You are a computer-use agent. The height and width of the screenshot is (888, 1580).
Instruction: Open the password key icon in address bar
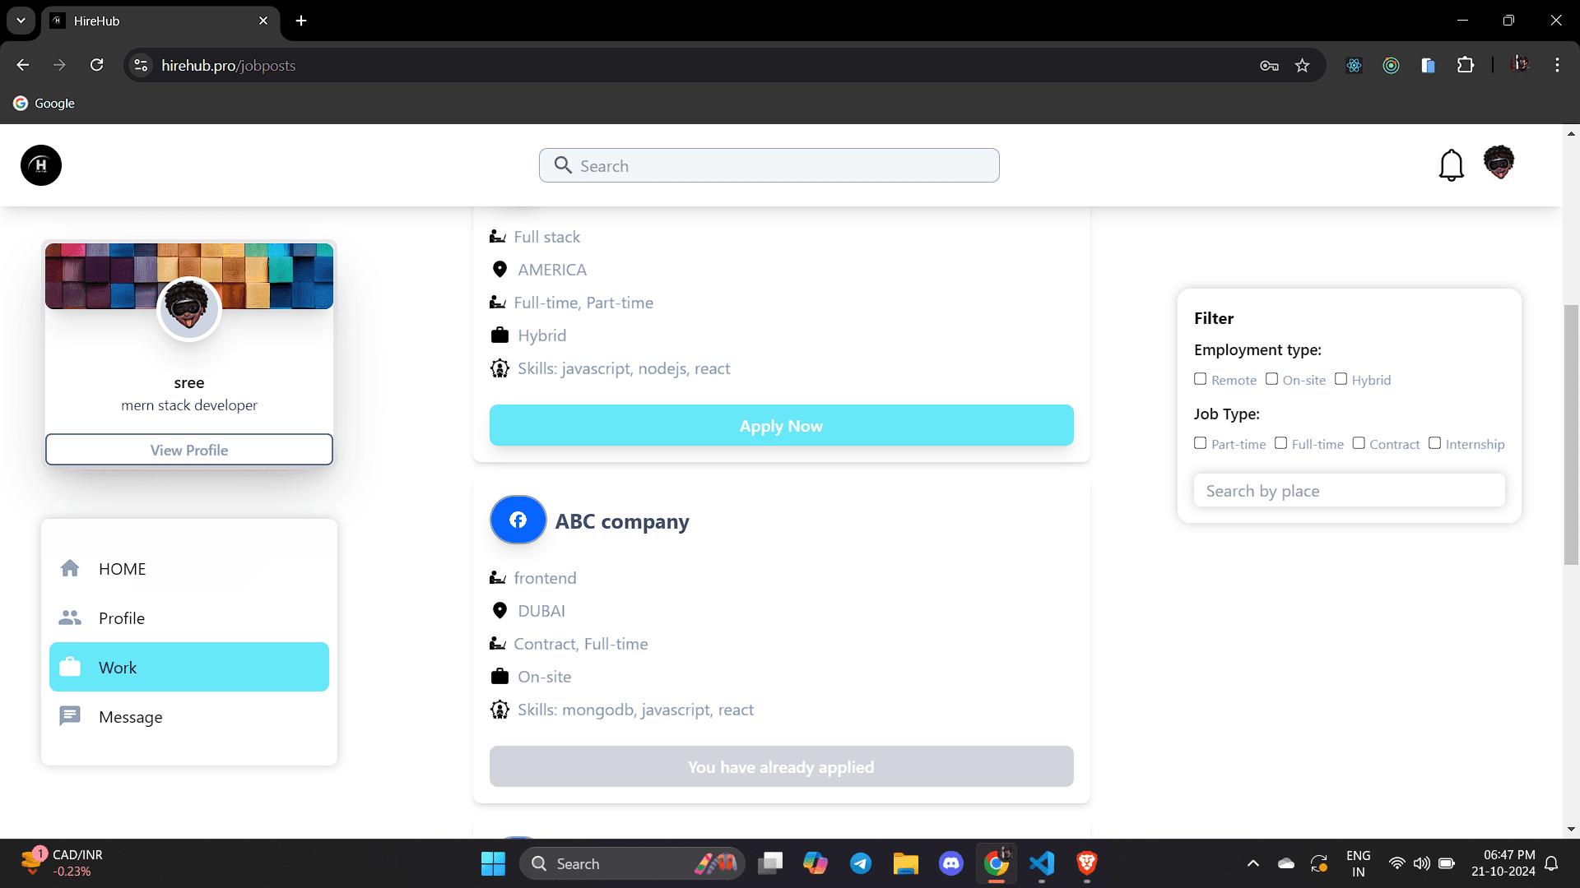(x=1269, y=65)
